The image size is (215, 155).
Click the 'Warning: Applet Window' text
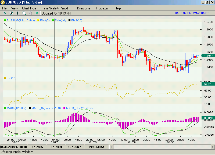pos(17,152)
